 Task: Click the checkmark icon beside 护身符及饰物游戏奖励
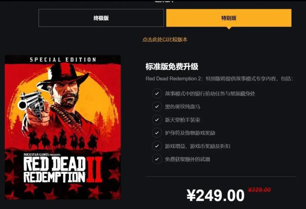coord(157,133)
